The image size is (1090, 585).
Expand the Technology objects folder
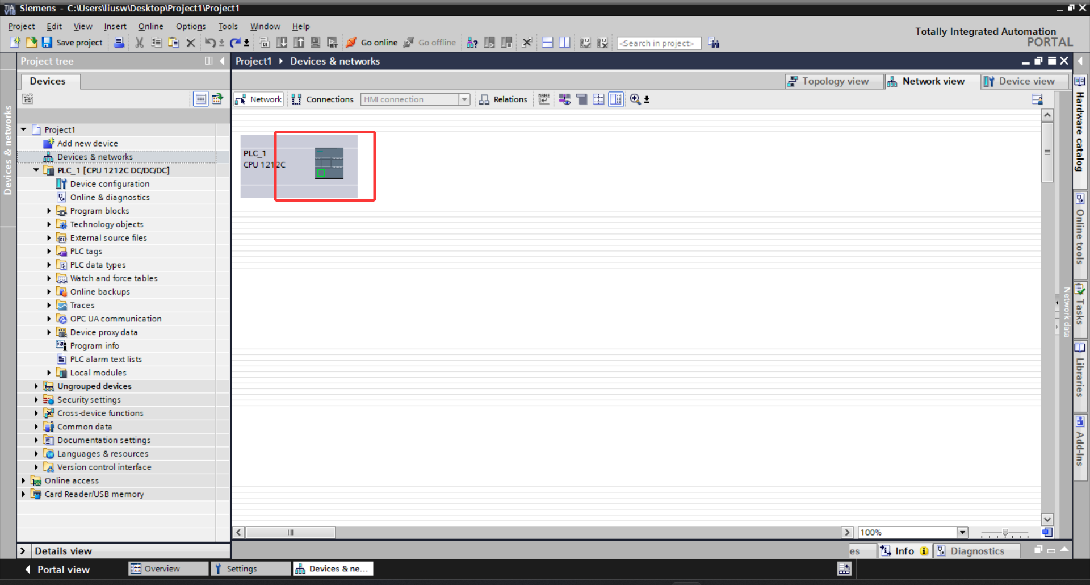click(49, 224)
